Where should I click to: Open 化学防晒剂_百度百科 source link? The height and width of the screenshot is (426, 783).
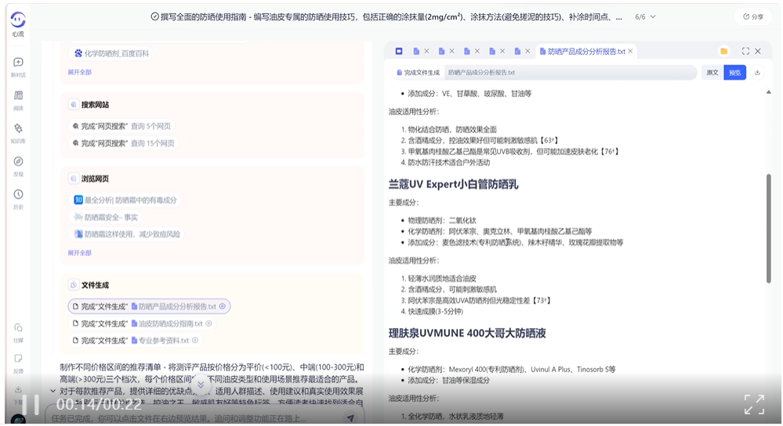click(x=111, y=53)
